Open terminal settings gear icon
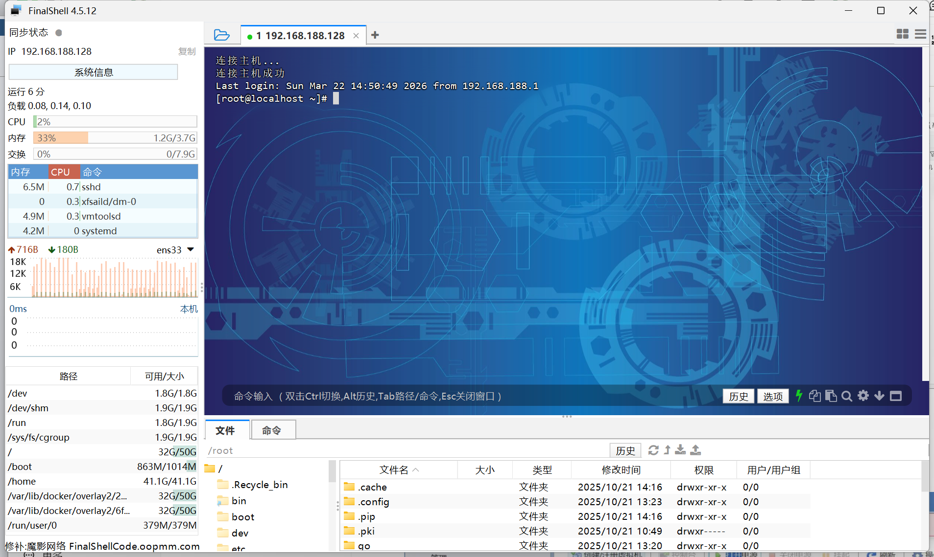 (863, 396)
